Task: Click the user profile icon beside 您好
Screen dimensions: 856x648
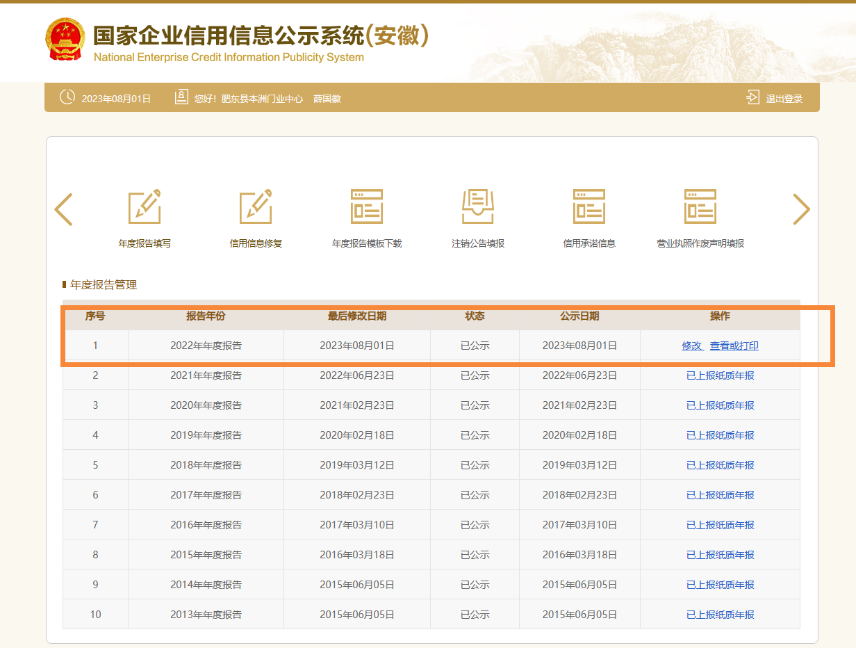Action: tap(181, 97)
